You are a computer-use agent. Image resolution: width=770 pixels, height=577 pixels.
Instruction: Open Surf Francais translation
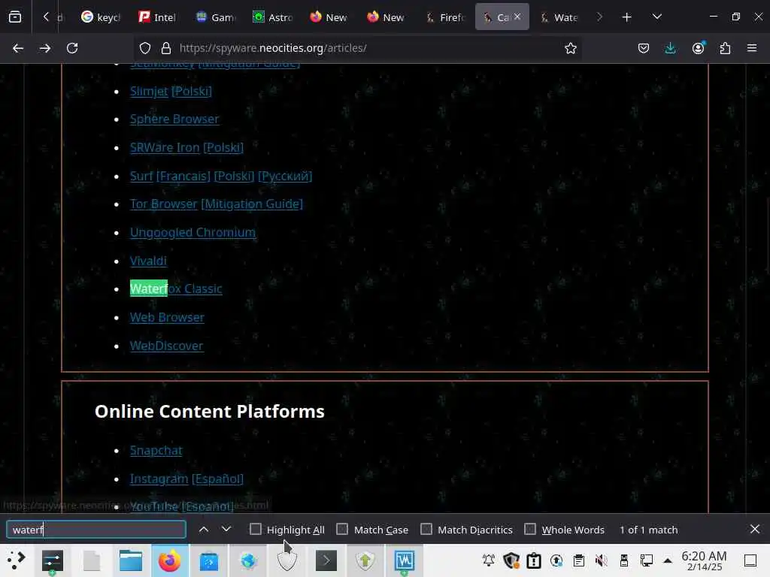point(183,176)
